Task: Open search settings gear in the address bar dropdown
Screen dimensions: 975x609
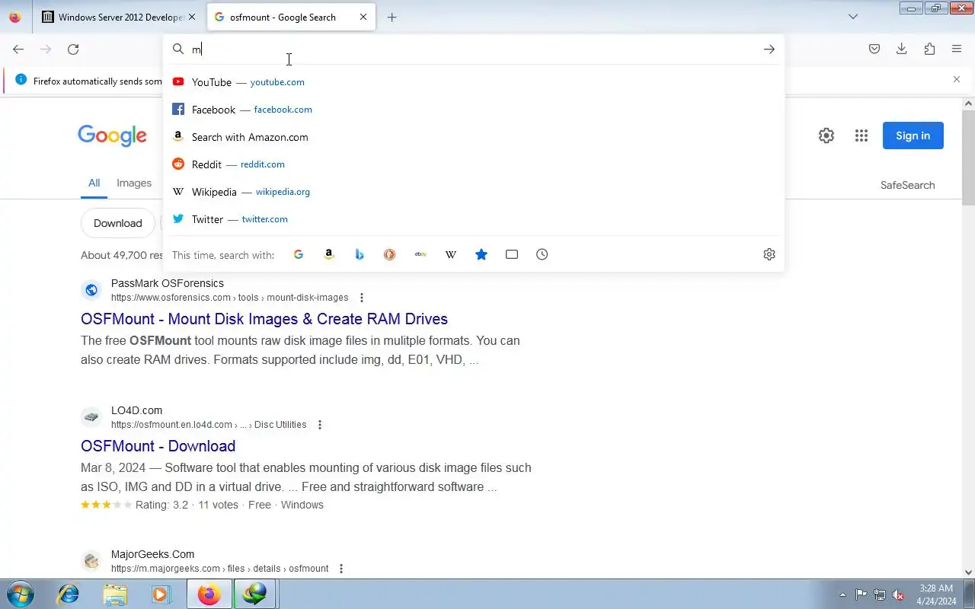Action: pyautogui.click(x=769, y=254)
